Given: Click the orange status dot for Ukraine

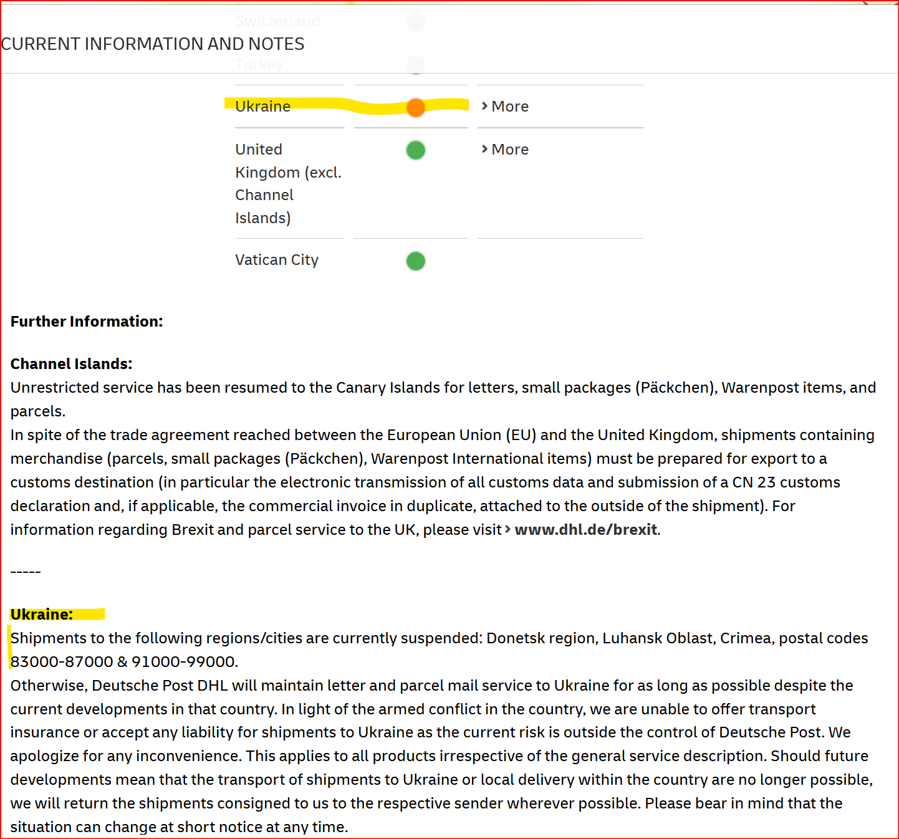Looking at the screenshot, I should 416,107.
